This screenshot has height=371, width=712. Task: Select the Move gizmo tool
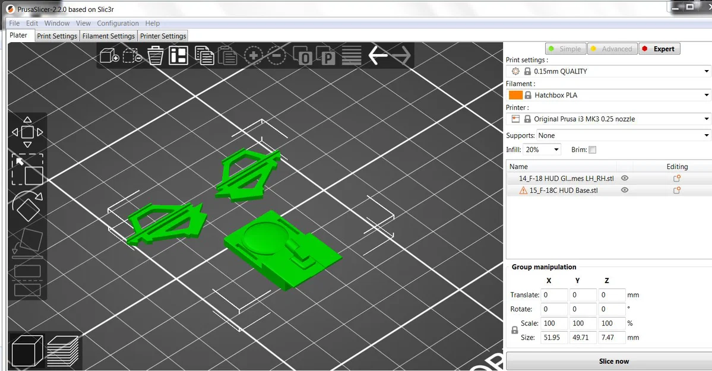(x=27, y=132)
